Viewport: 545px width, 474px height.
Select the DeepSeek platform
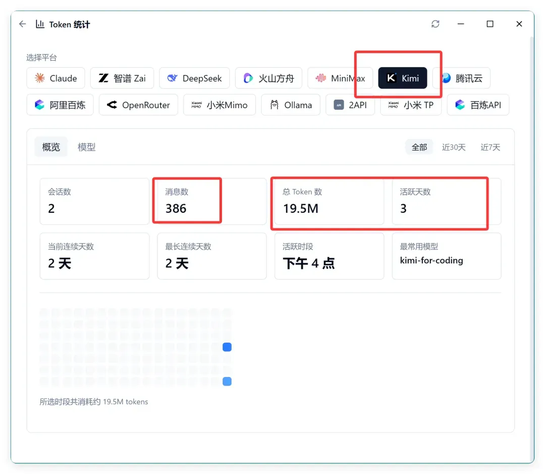click(x=194, y=78)
